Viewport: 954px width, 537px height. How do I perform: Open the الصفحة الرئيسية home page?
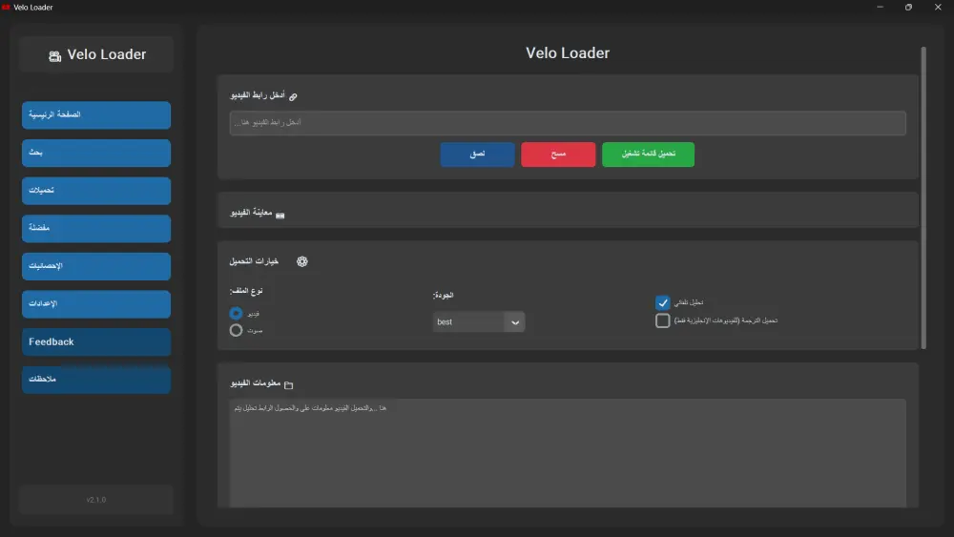click(96, 115)
